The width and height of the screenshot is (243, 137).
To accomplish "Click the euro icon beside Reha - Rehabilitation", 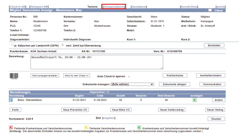I will [11, 100].
